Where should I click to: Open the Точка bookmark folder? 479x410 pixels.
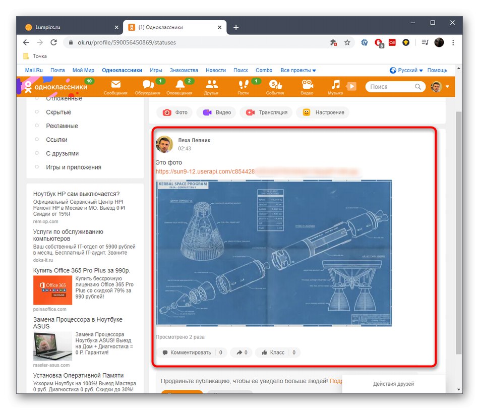point(35,56)
